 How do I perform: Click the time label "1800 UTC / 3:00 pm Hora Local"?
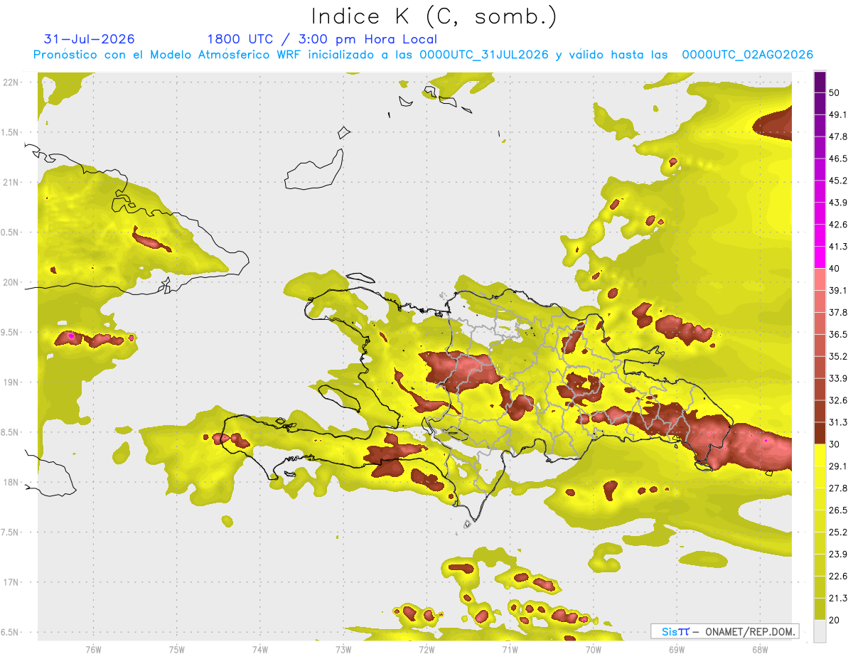pyautogui.click(x=322, y=39)
